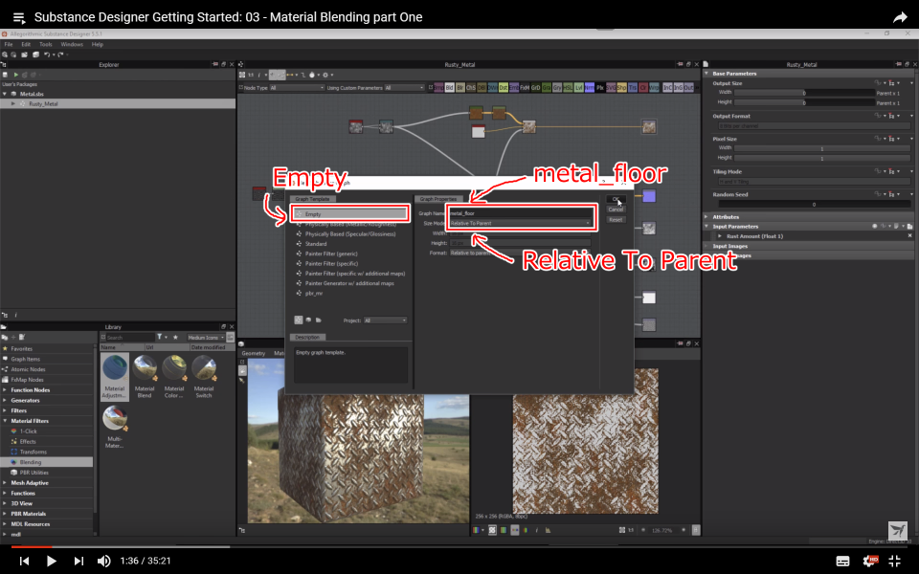The width and height of the screenshot is (919, 574).
Task: Open the Help menu
Action: [x=98, y=45]
